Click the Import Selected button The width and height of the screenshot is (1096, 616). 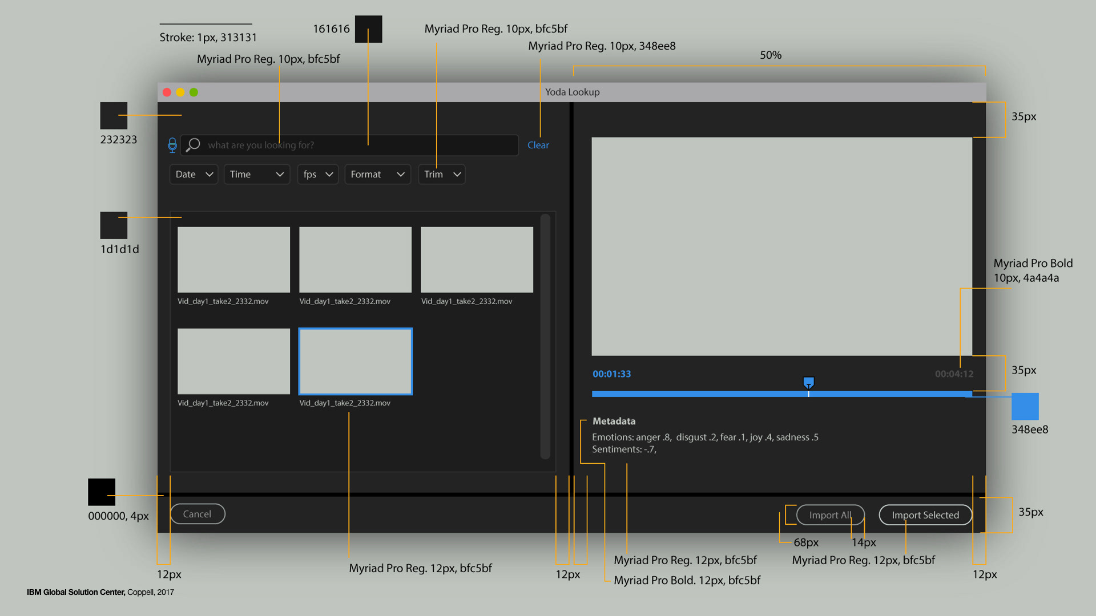[925, 515]
